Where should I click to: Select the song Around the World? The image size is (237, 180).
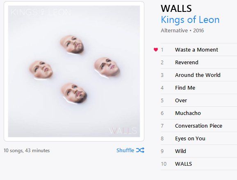[x=198, y=75]
